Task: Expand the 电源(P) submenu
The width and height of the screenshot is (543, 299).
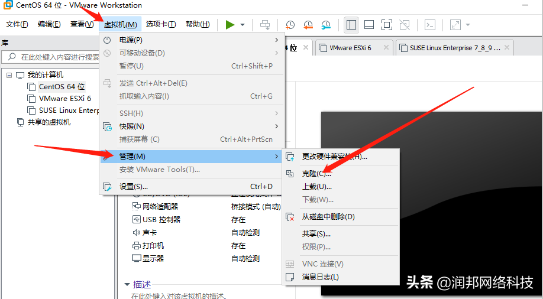Action: point(192,40)
